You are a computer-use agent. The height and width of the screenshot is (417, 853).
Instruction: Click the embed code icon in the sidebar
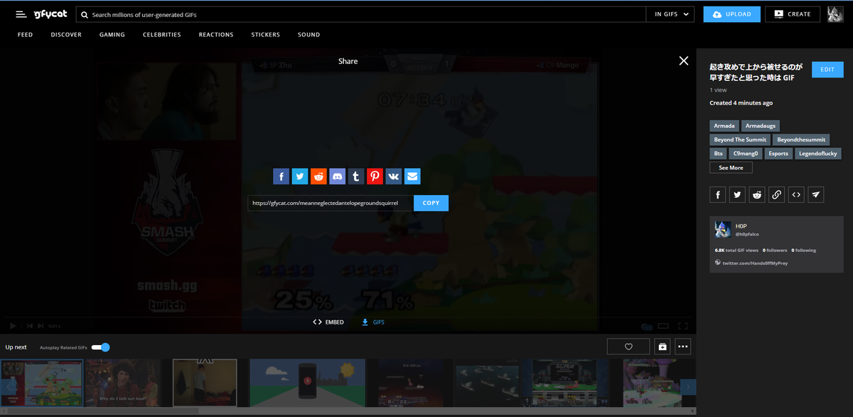pyautogui.click(x=797, y=194)
